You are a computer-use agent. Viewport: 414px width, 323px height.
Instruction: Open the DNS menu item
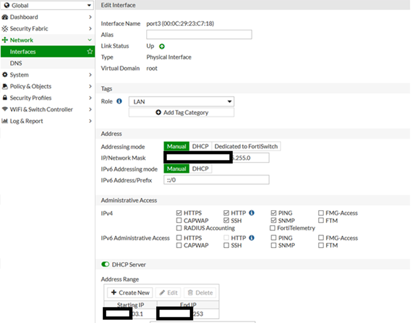coord(16,63)
